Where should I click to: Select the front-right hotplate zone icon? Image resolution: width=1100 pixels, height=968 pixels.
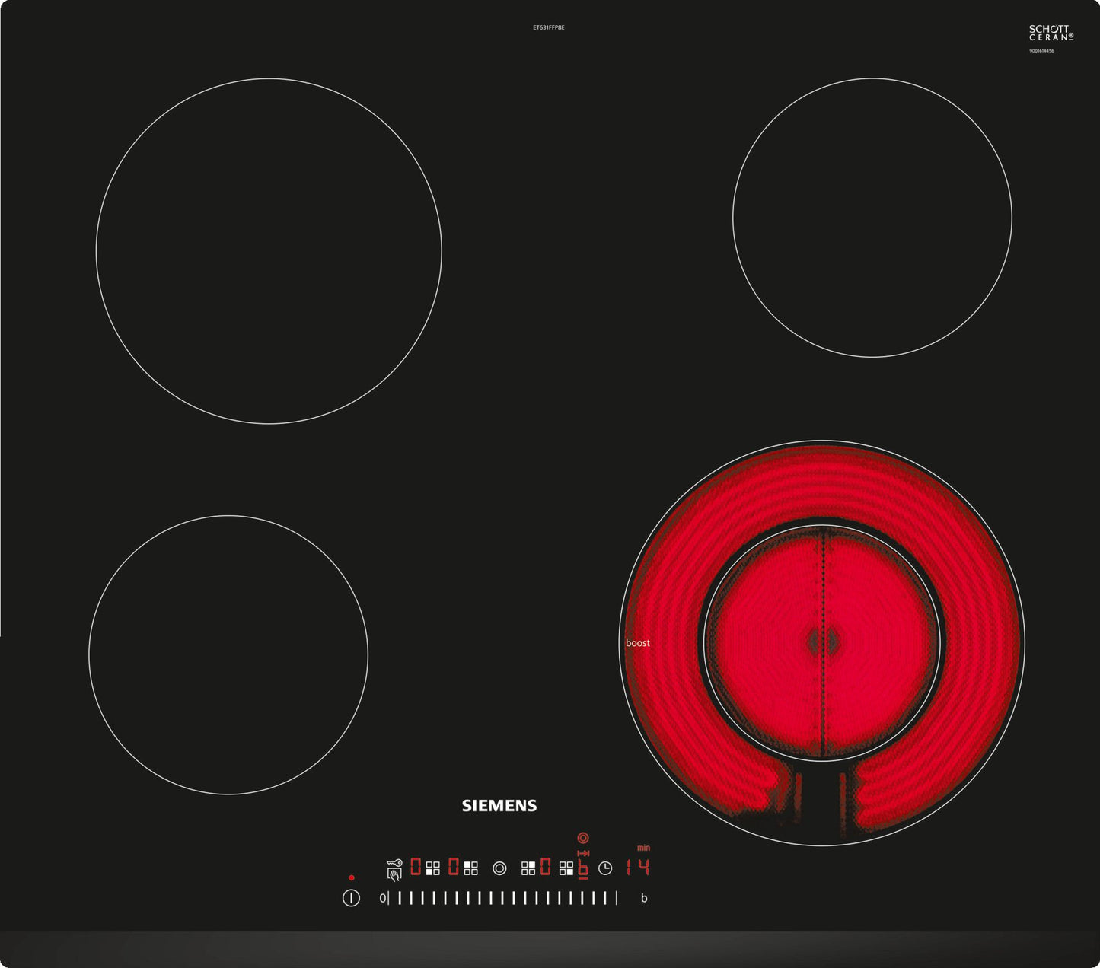click(x=566, y=868)
